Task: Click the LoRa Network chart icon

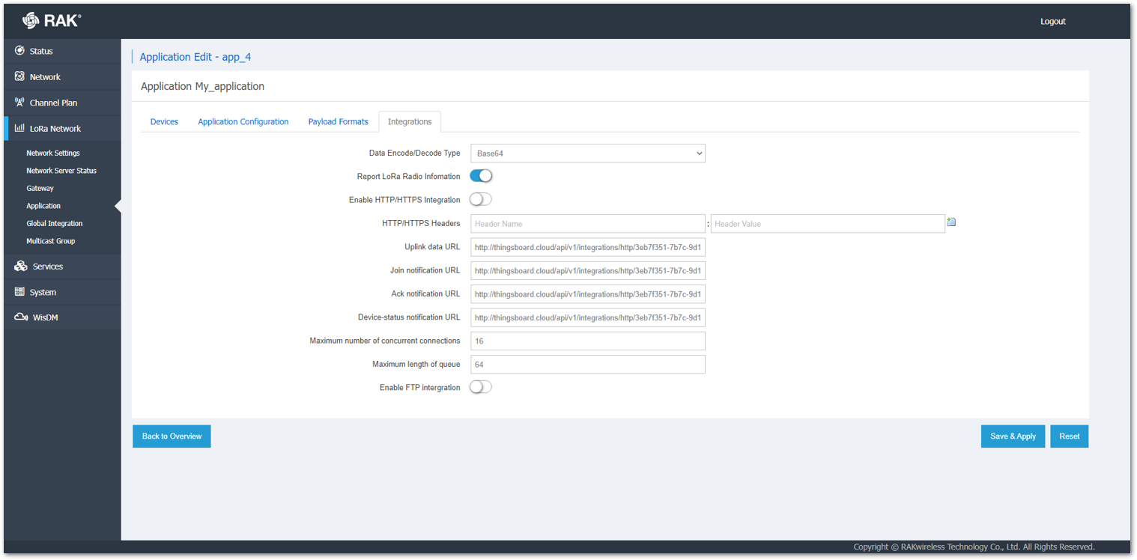Action: click(x=19, y=128)
